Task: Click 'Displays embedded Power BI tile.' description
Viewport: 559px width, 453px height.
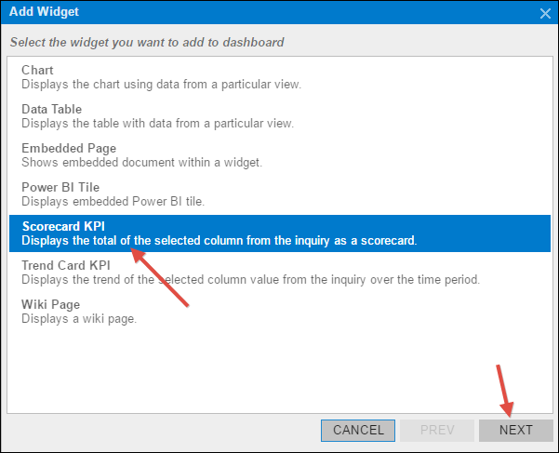Action: click(113, 201)
